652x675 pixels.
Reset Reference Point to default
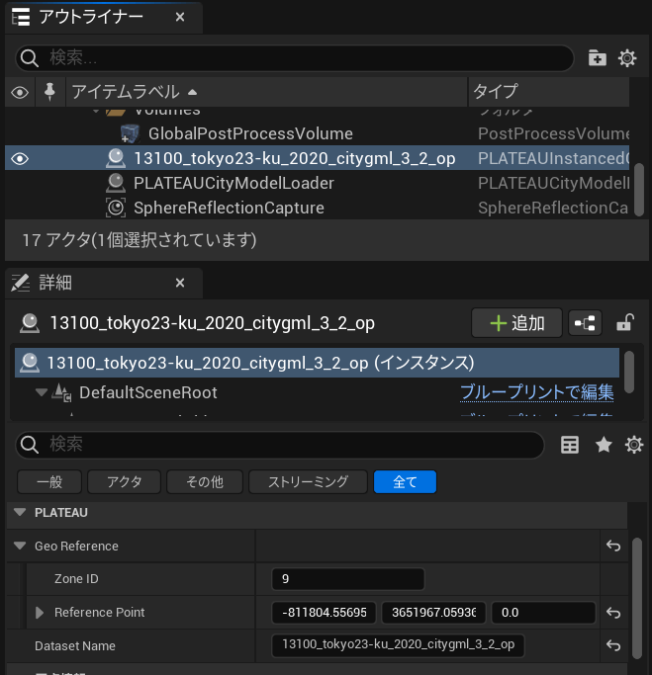click(613, 613)
